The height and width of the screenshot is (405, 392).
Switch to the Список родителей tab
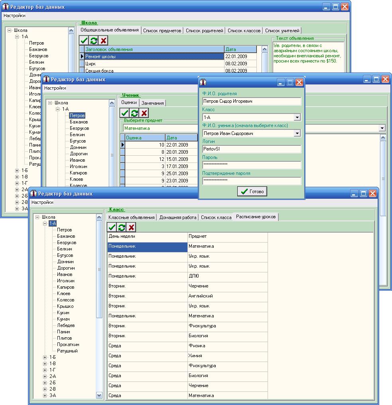pyautogui.click(x=204, y=31)
